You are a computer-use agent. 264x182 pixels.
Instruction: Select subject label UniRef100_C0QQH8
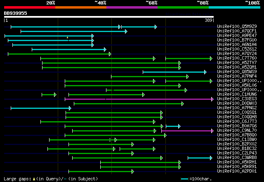coord(237,117)
